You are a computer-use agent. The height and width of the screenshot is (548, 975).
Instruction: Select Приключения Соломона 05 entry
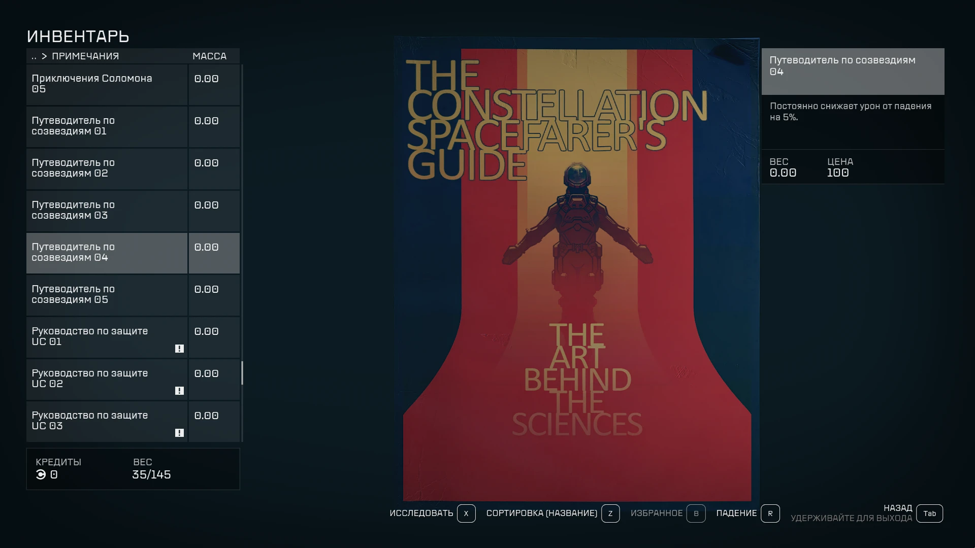coord(107,84)
